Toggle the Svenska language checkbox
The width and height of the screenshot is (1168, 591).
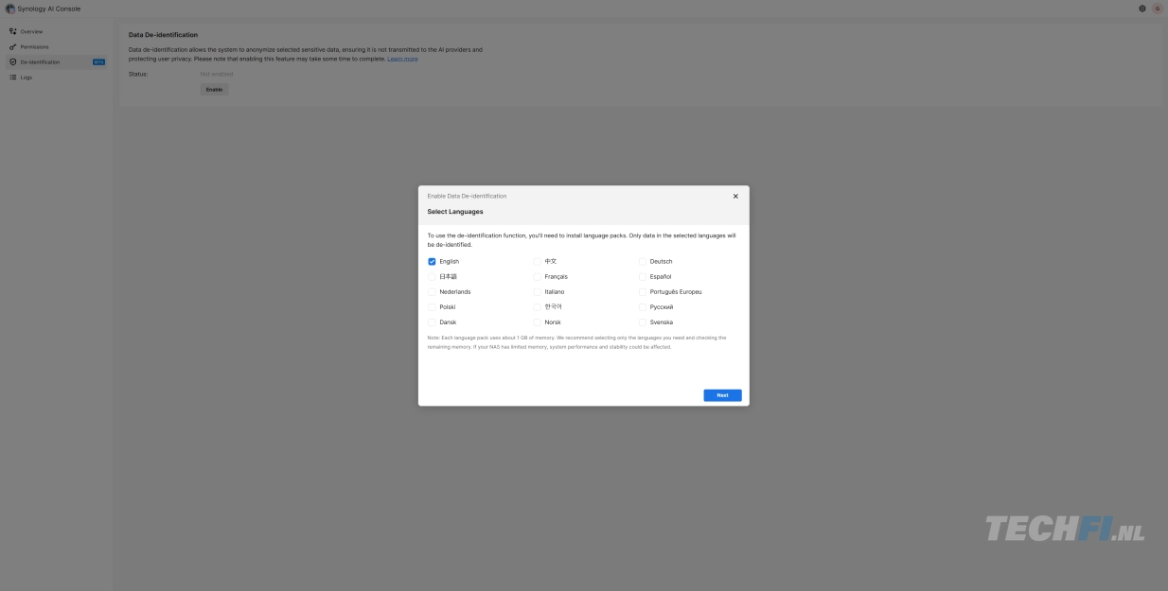click(643, 322)
